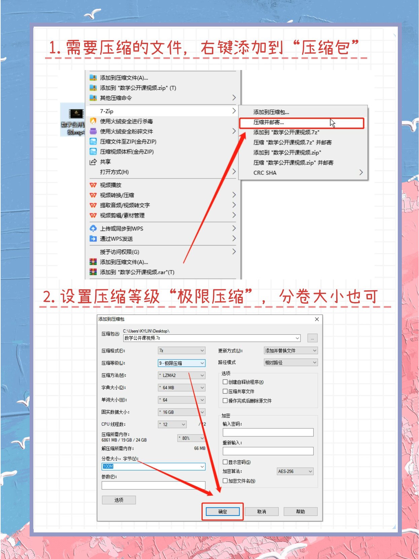This screenshot has width=419, height=559.
Task: Click the icon beside 压缩文件至ZIP(金舟ZIP)
Action: pyautogui.click(x=93, y=141)
